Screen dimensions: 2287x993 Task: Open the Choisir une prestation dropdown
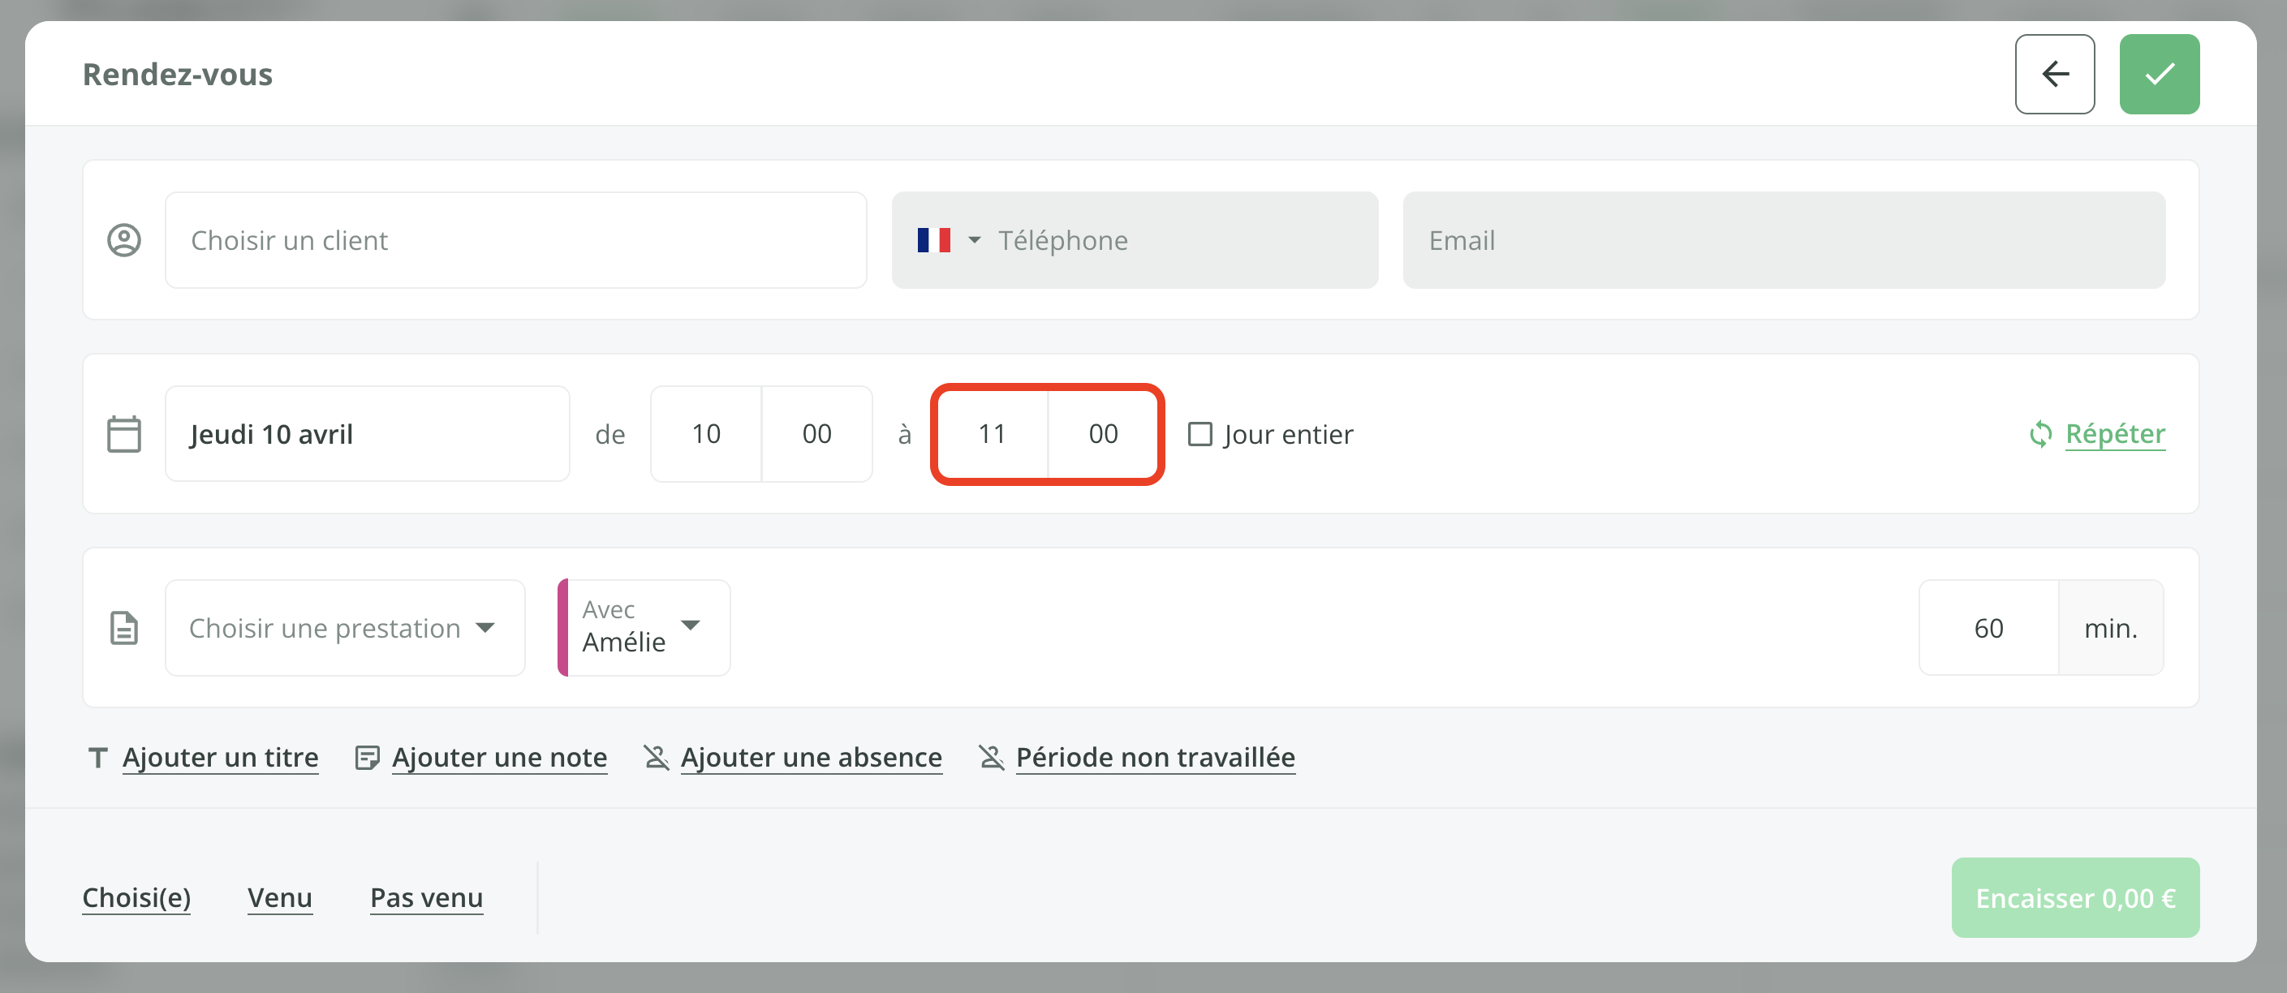[344, 628]
